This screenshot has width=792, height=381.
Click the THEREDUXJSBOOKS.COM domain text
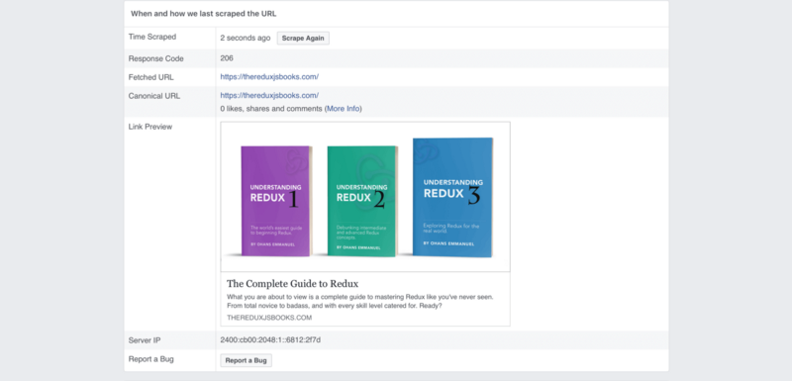pyautogui.click(x=269, y=318)
